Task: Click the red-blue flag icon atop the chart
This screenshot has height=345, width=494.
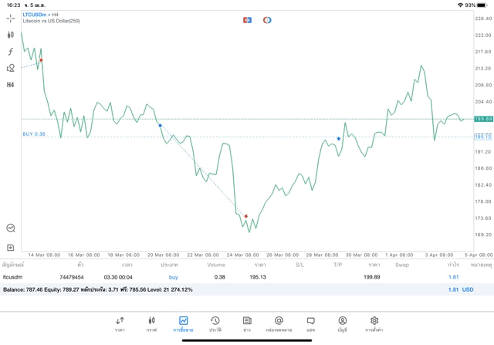Action: (x=247, y=20)
